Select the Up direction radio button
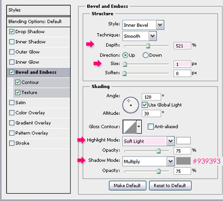Image resolution: width=223 pixels, height=201 pixels. point(125,55)
